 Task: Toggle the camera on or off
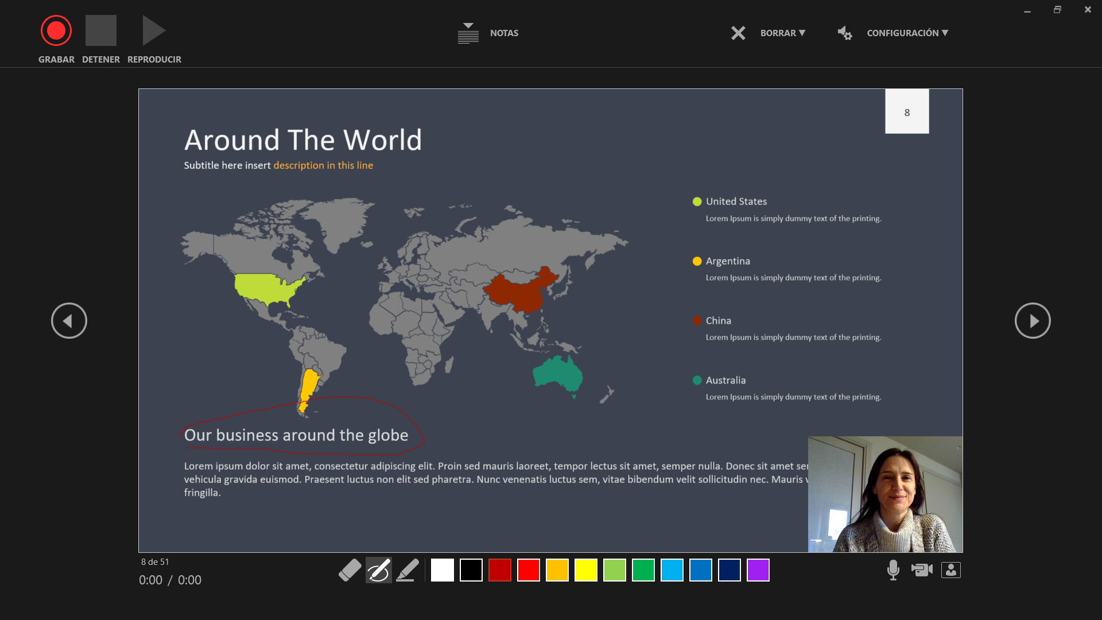(922, 570)
